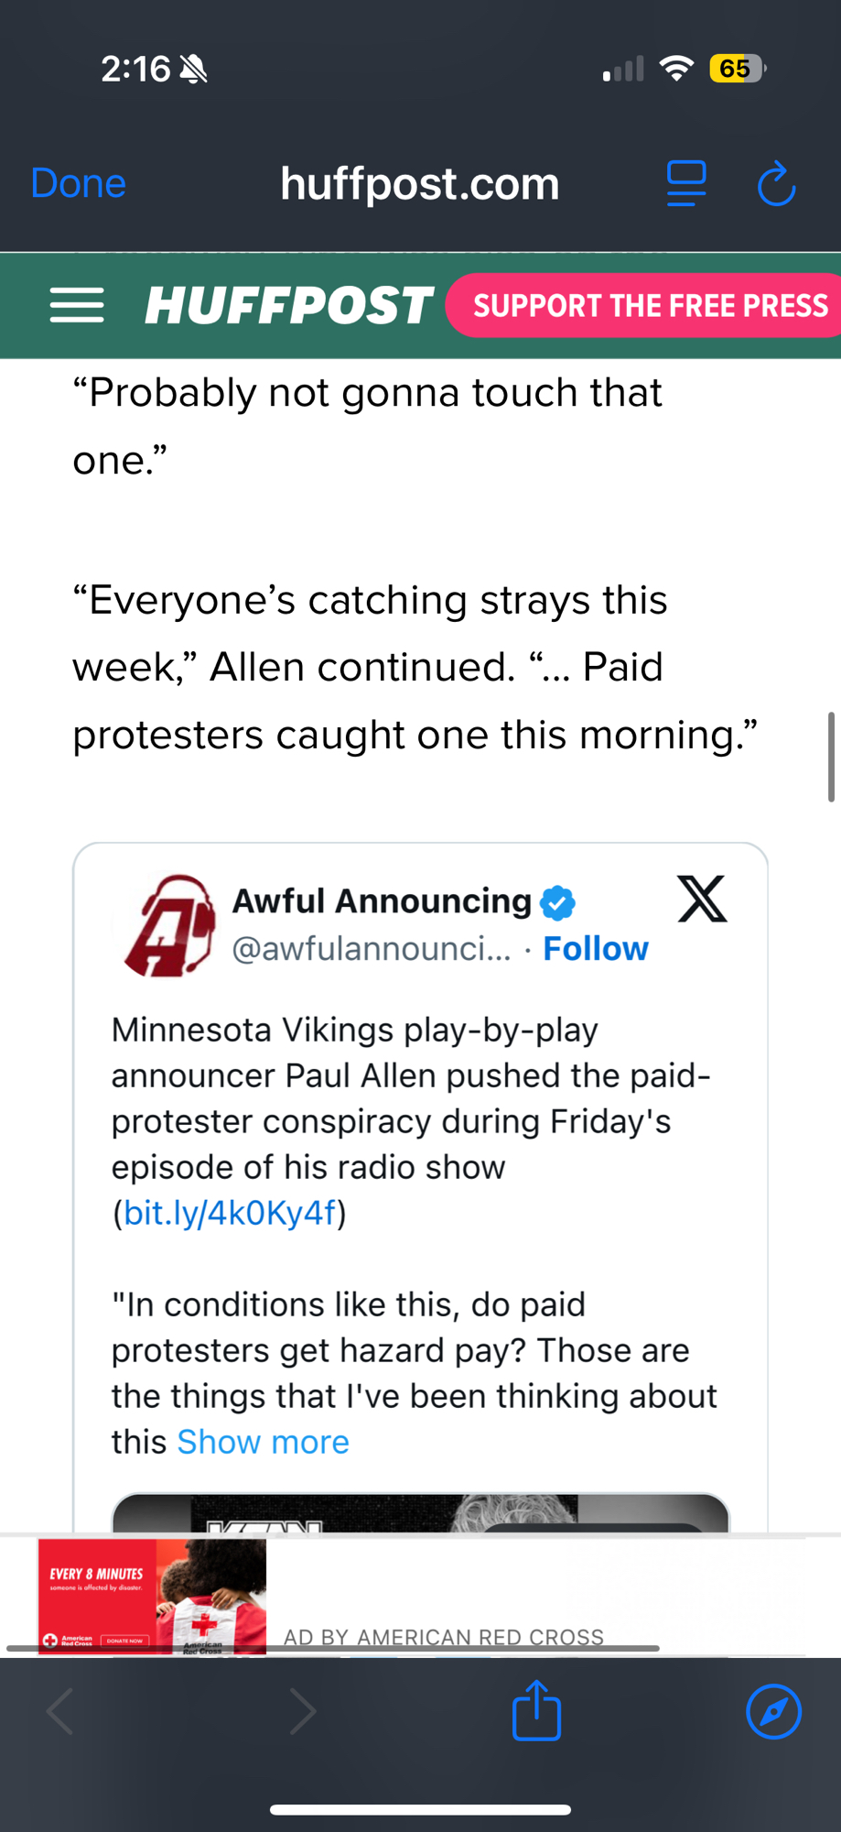Open the bit.ly/4k0Ky4f link
The width and height of the screenshot is (841, 1832).
[230, 1213]
